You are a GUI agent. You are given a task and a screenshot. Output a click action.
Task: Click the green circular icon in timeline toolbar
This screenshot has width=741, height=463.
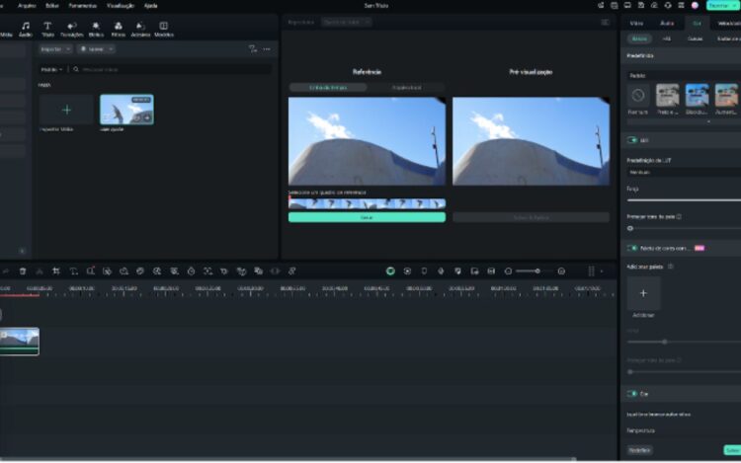tap(390, 270)
